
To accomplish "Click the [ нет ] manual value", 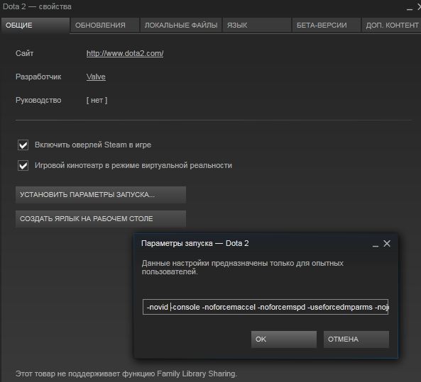I will click(97, 100).
